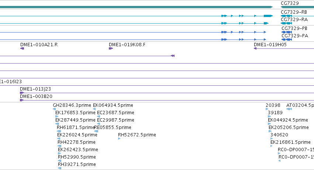The height and width of the screenshot is (170, 314).
Task: Click the double-arrow end of the purple clone line
Action: pos(173,56)
